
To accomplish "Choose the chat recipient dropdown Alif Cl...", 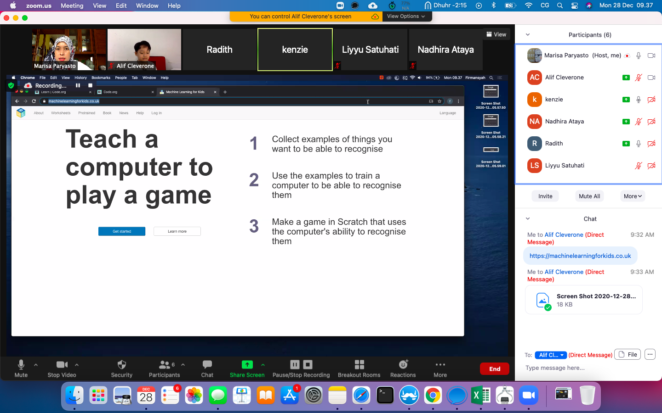I will (551, 355).
